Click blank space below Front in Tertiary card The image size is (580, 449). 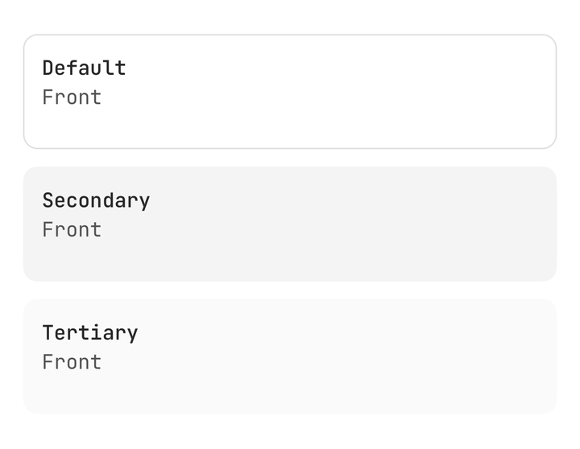[x=72, y=391]
